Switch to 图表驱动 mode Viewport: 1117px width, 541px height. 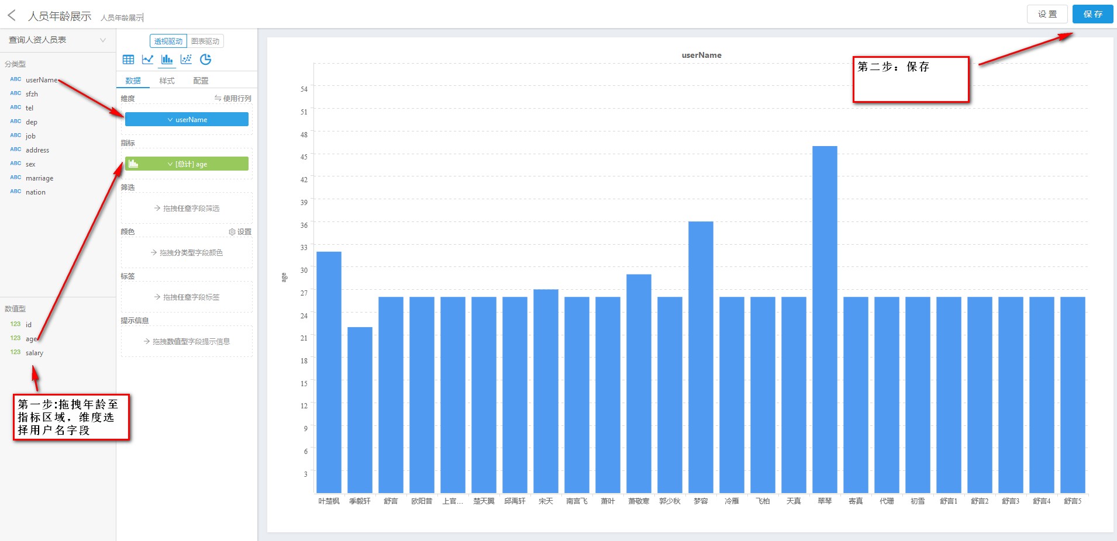point(205,41)
